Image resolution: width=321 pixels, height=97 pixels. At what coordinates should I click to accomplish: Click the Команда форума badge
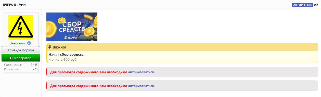(x=21, y=50)
